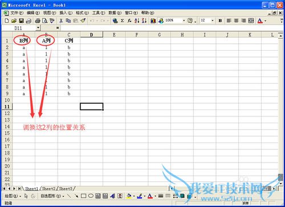Toggle Align Left
Viewport: 285px width, 207px height.
tap(229, 21)
